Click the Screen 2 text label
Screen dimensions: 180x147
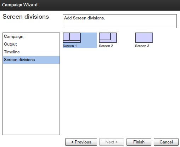[x=106, y=46]
